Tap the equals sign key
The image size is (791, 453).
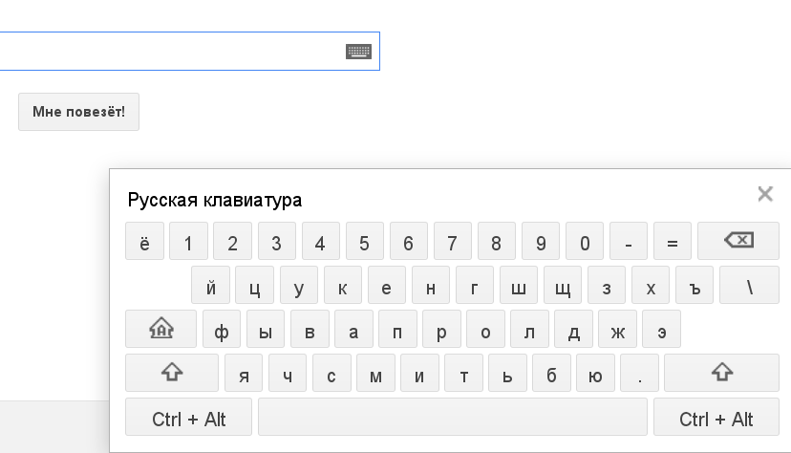pos(673,241)
